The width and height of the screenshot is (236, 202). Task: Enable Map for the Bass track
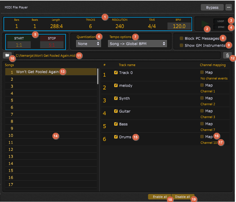point(202,124)
